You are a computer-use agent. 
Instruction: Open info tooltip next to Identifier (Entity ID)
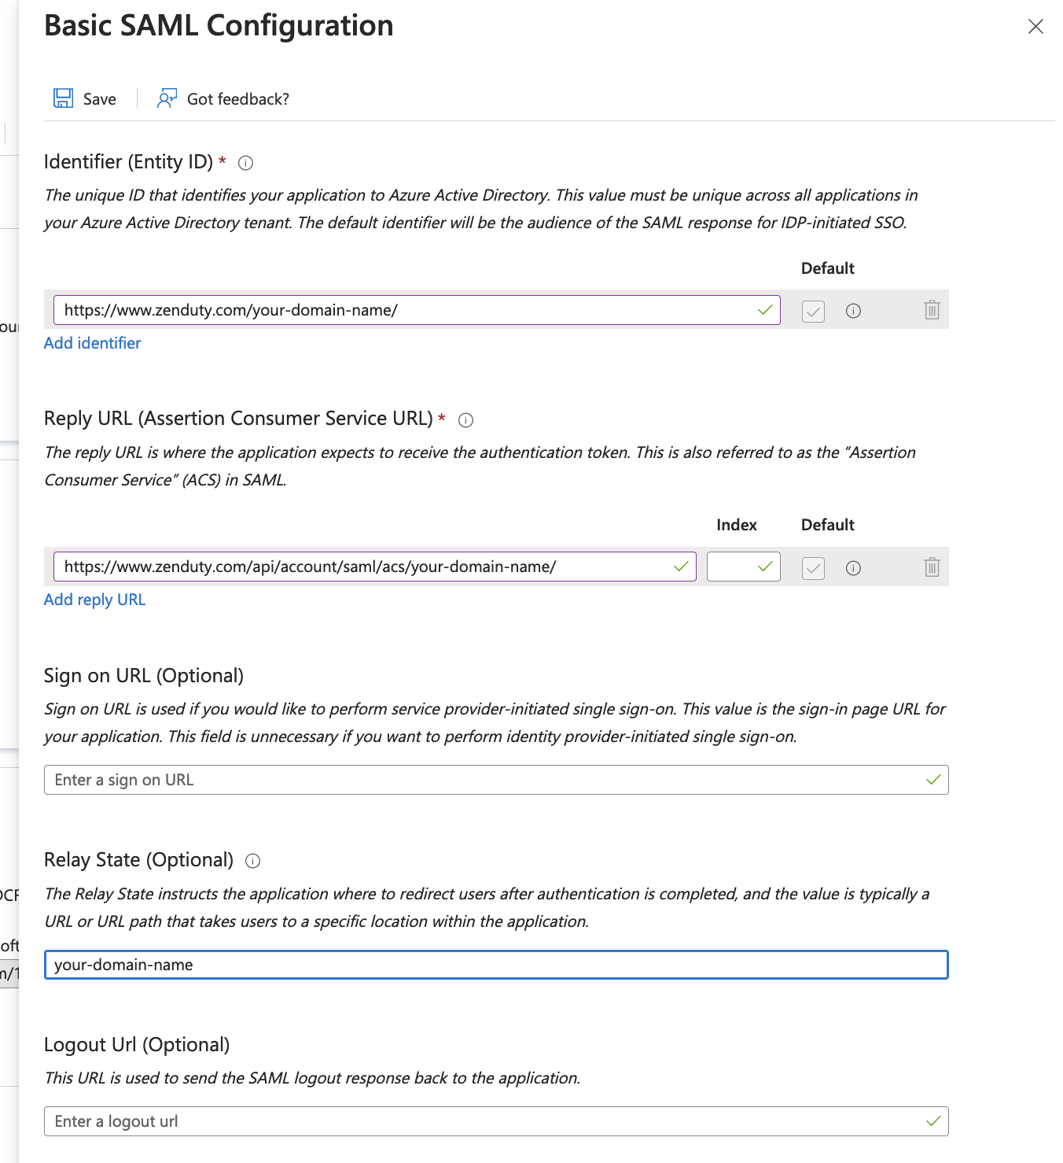coord(246,163)
